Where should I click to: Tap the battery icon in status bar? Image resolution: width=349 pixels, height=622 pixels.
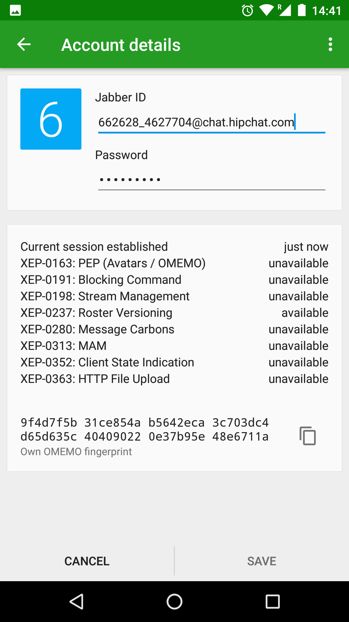(301, 10)
